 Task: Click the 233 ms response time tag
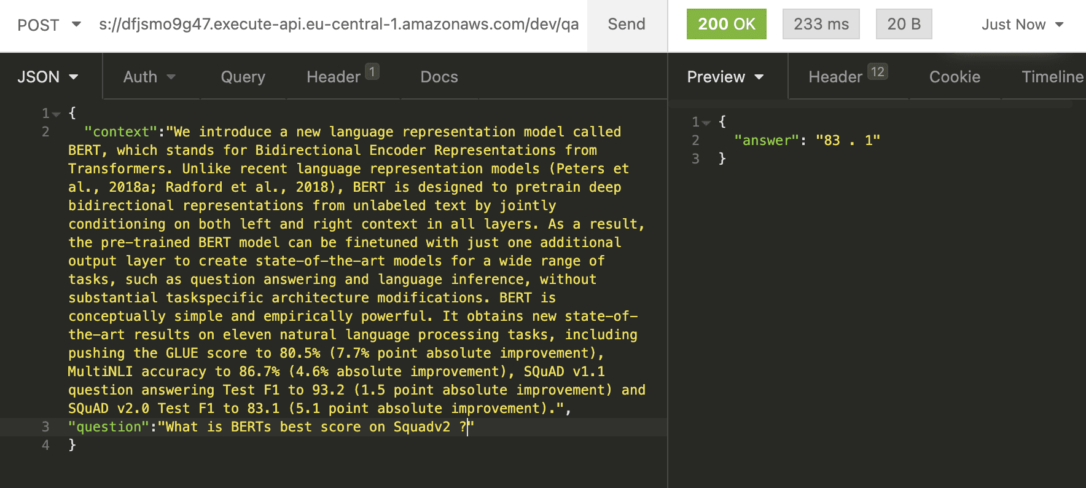pyautogui.click(x=821, y=24)
